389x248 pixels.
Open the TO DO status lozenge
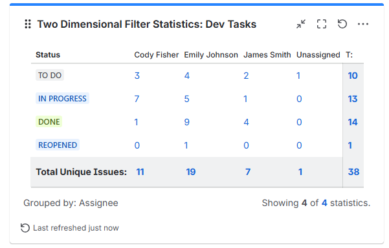[50, 76]
